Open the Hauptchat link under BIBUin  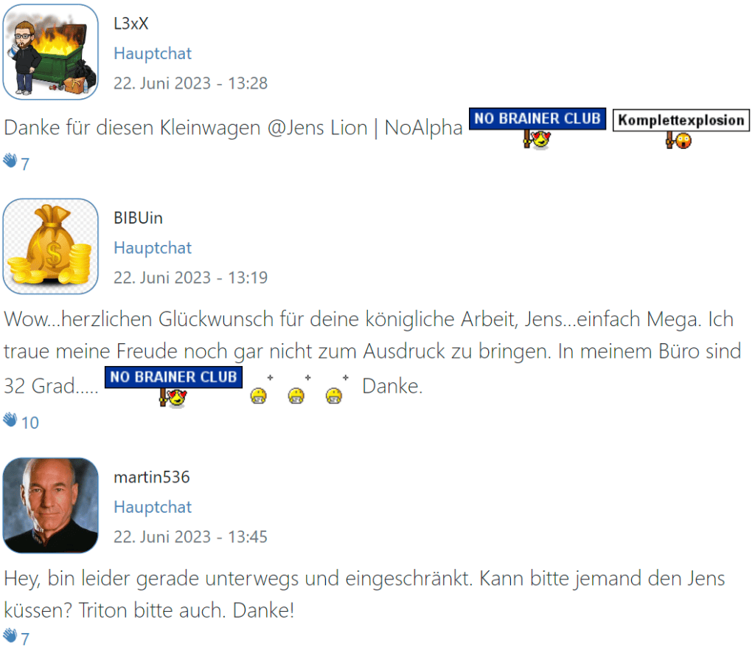click(x=153, y=248)
